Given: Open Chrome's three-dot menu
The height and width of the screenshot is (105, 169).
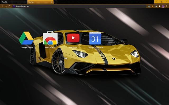Looking at the screenshot, I should 167,6.
